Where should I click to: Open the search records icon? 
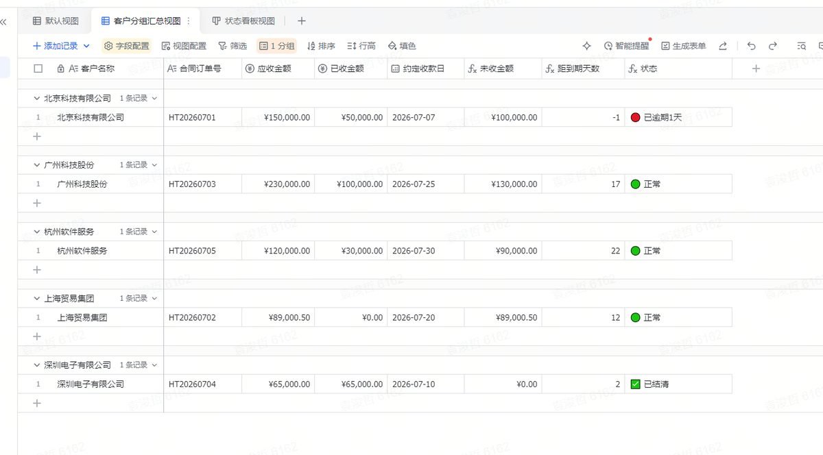[x=801, y=46]
